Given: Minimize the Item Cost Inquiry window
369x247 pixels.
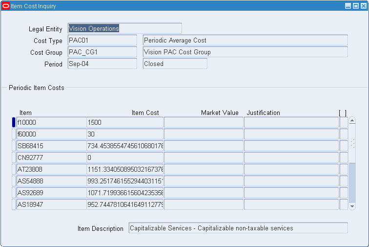Looking at the screenshot, I should tap(348, 6).
